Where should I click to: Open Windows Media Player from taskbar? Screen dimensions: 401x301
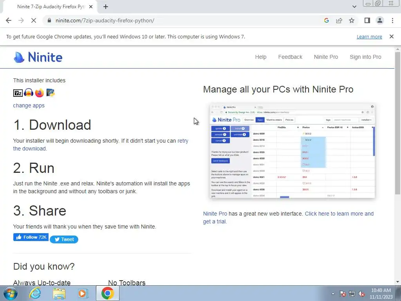[83, 294]
